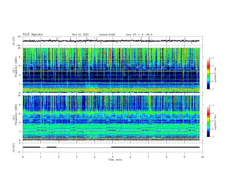Screen dimensions: 228x176
Task: Click the date 'Nov.22, 2025'
Action: pyautogui.click(x=80, y=35)
